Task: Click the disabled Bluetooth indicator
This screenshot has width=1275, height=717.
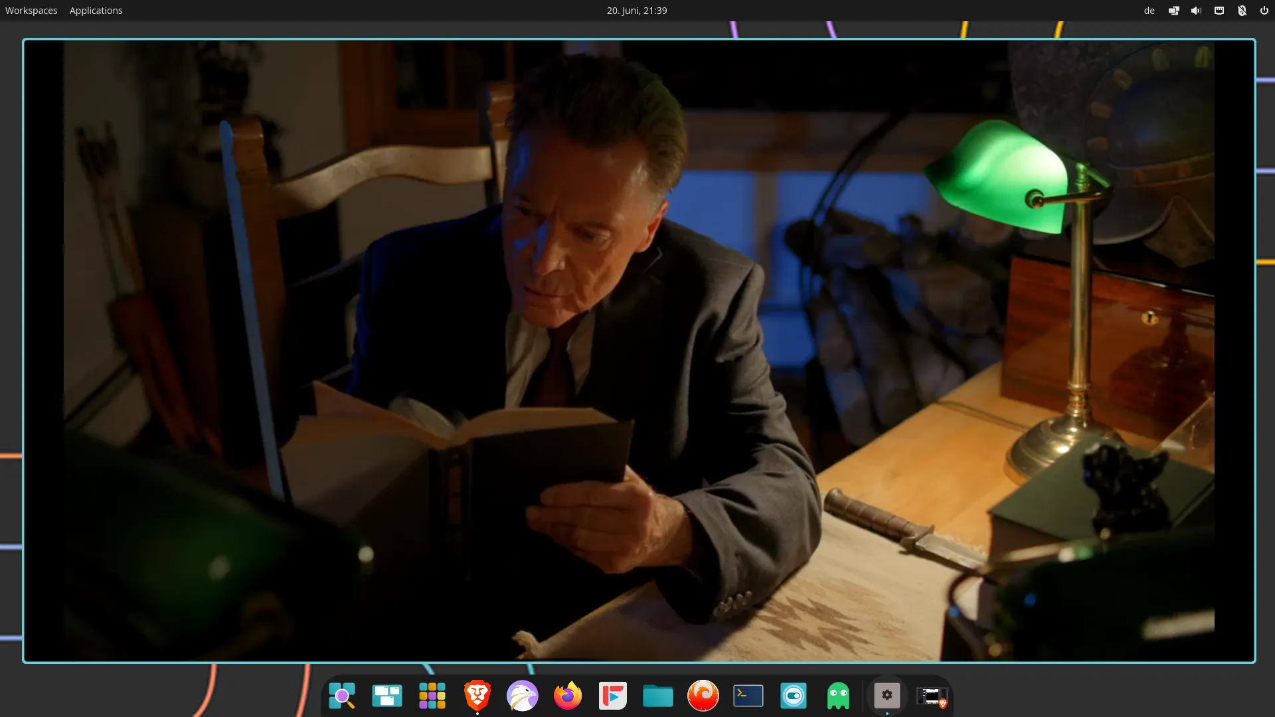Action: pyautogui.click(x=1241, y=11)
